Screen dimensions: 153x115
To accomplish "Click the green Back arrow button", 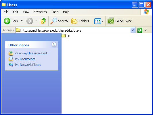I will coord(7,21).
